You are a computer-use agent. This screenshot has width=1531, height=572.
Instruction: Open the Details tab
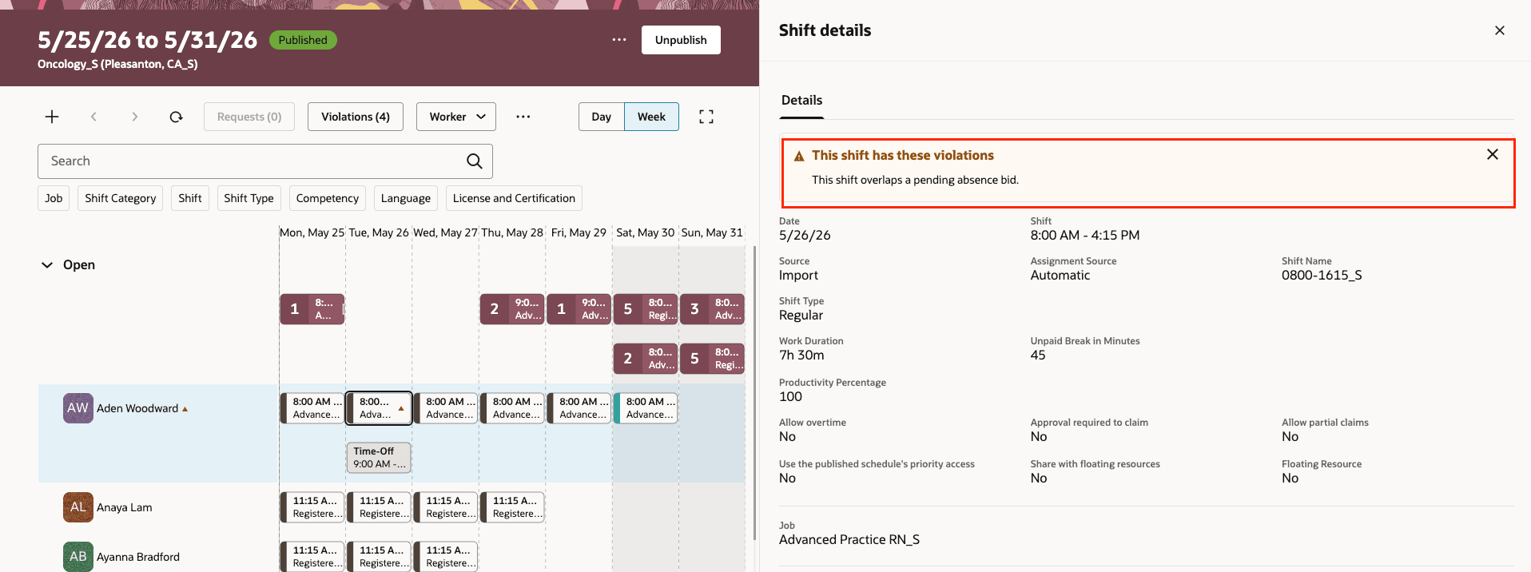801,101
